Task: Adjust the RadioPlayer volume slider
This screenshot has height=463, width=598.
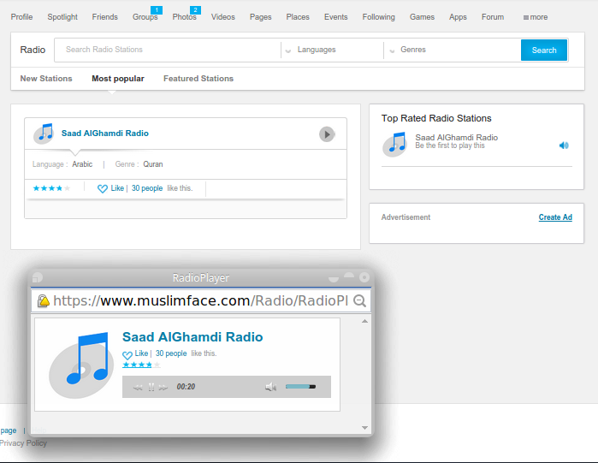Action: (x=300, y=387)
